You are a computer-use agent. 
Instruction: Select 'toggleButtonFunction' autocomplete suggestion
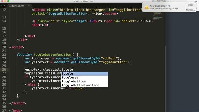tap(84, 85)
